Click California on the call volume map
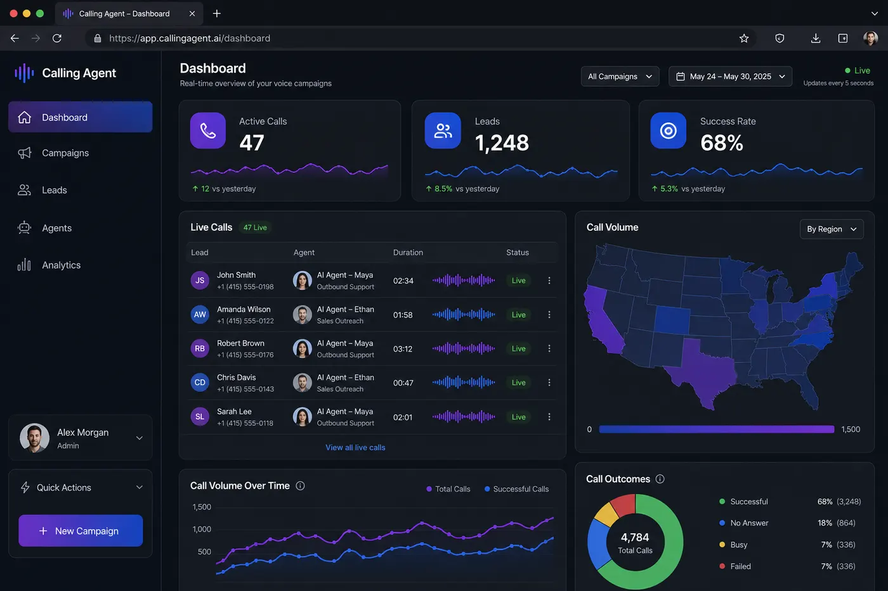This screenshot has width=888, height=591. pos(602,320)
